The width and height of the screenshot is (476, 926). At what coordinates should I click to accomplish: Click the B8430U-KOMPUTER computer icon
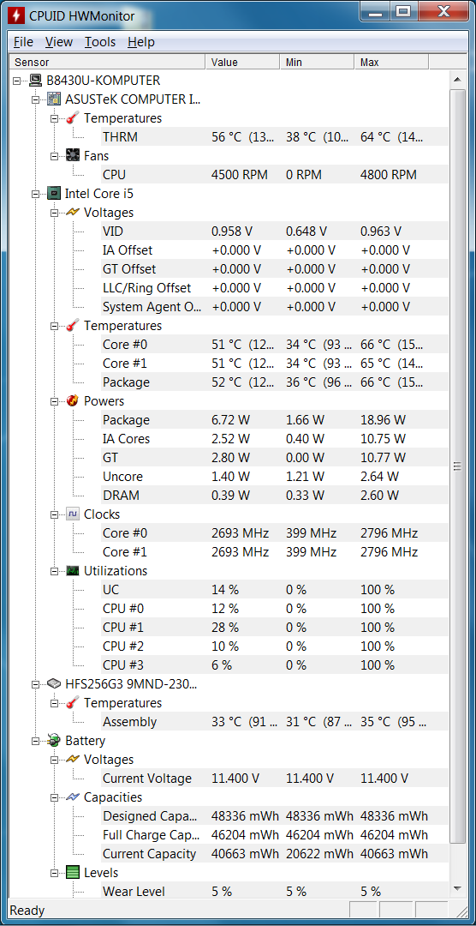pos(35,81)
